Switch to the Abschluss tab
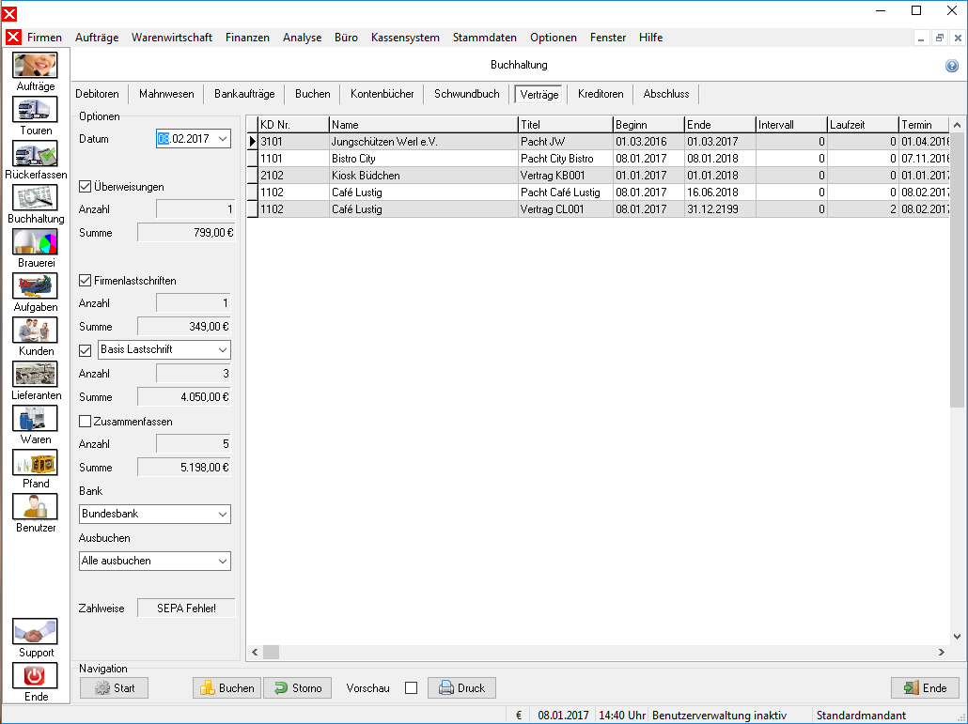Screen dimensions: 968x724 (666, 94)
